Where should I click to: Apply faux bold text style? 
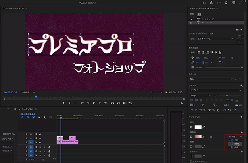click(x=192, y=110)
